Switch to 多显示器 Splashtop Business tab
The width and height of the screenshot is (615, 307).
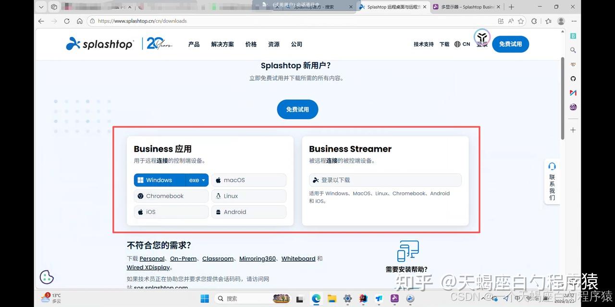click(x=467, y=7)
